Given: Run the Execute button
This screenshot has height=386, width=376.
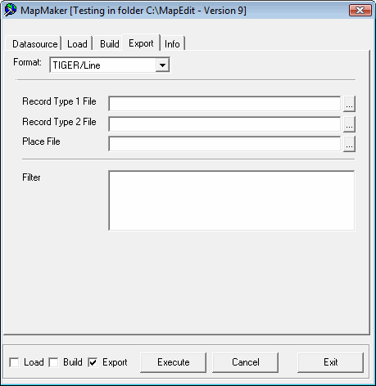Looking at the screenshot, I should (x=173, y=362).
